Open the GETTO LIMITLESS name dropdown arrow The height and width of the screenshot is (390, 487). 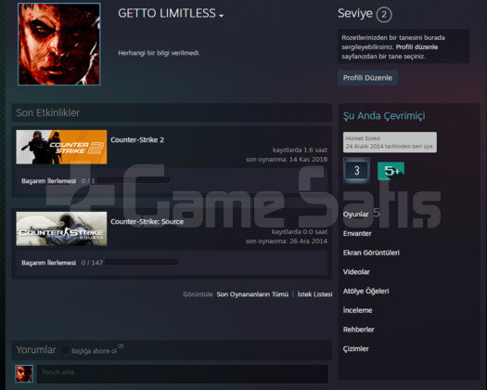coord(221,16)
